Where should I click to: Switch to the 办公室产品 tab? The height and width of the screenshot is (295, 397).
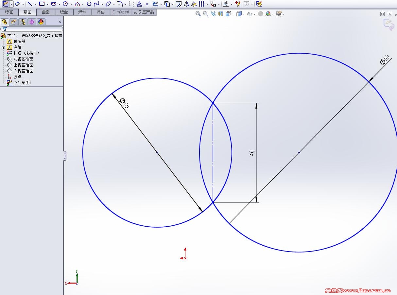coord(144,12)
